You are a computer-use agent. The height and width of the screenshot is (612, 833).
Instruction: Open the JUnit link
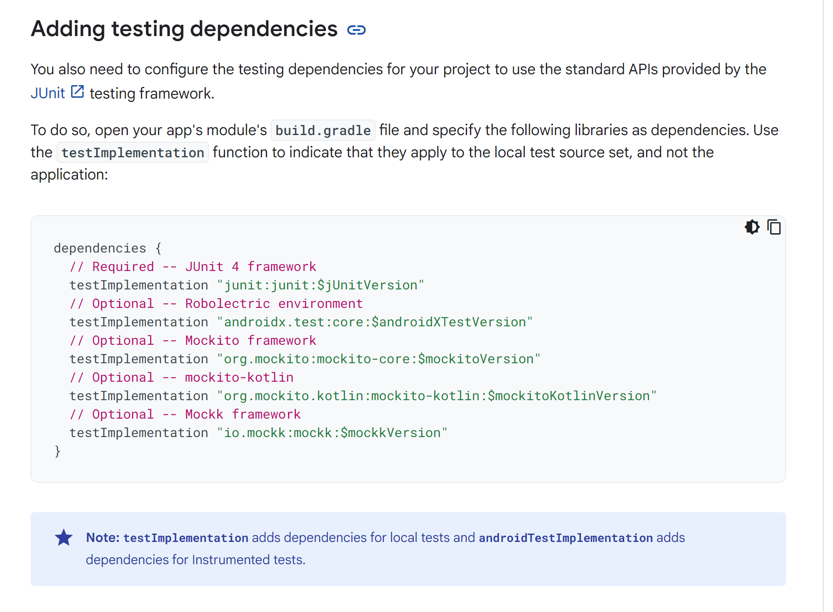pyautogui.click(x=48, y=93)
